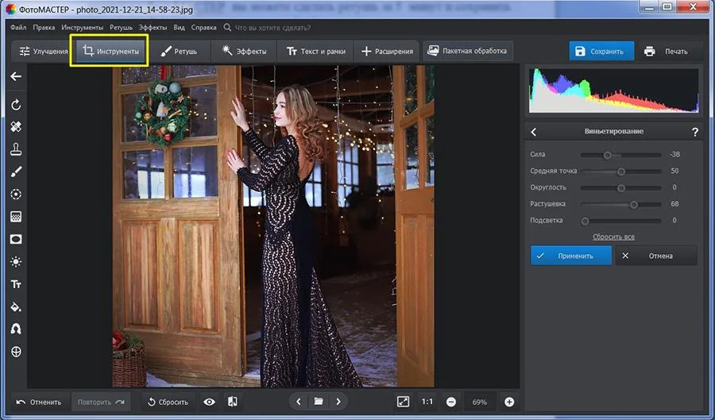Click the zoom in plus button
Viewport: 715px width, 420px height.
509,402
